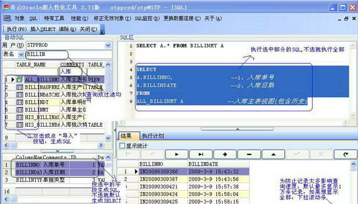Viewport: 358px width, 204px height.
Task: Open the 关于(A) menu
Action: click(213, 18)
